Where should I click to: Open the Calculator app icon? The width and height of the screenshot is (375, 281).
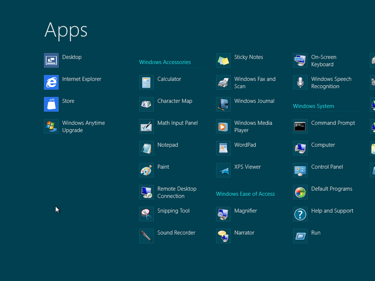point(146,82)
